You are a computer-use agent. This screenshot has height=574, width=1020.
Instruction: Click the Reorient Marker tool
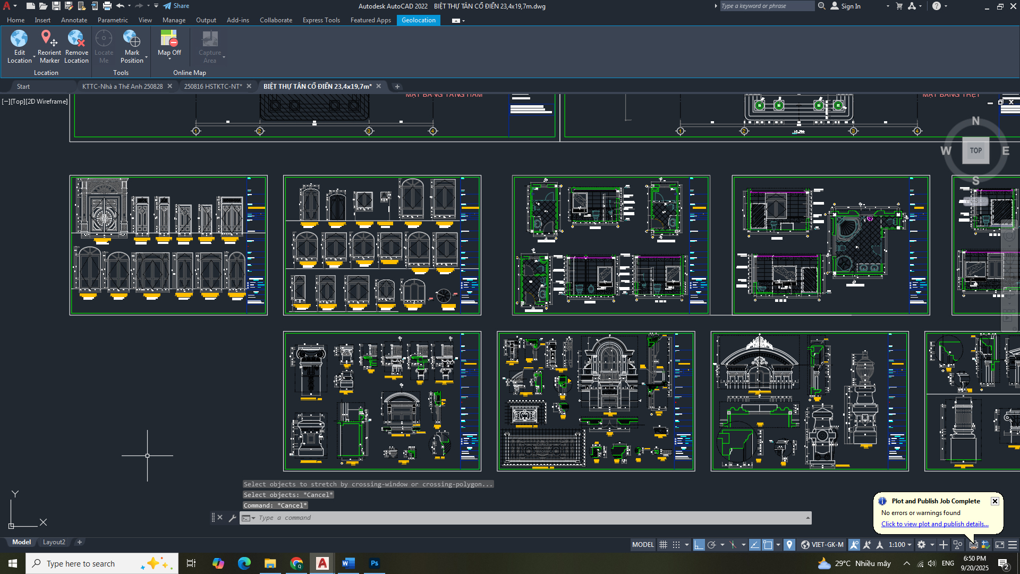49,39
